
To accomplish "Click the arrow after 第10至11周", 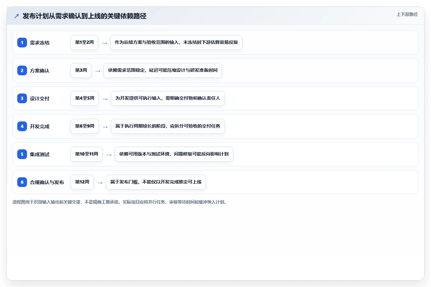I will coord(109,155).
